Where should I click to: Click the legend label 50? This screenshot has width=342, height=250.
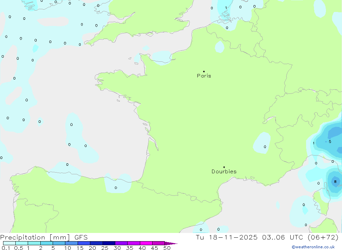coord(167,248)
